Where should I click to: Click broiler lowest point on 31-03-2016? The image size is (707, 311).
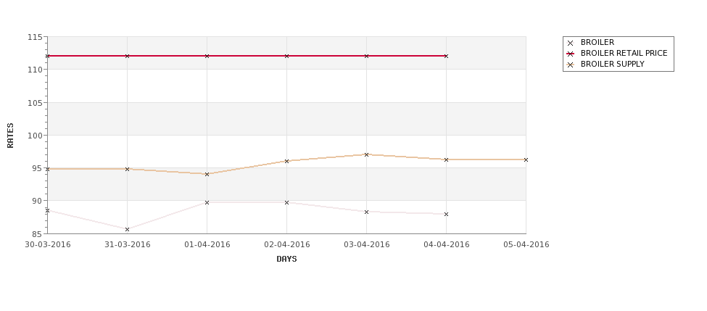pyautogui.click(x=127, y=229)
